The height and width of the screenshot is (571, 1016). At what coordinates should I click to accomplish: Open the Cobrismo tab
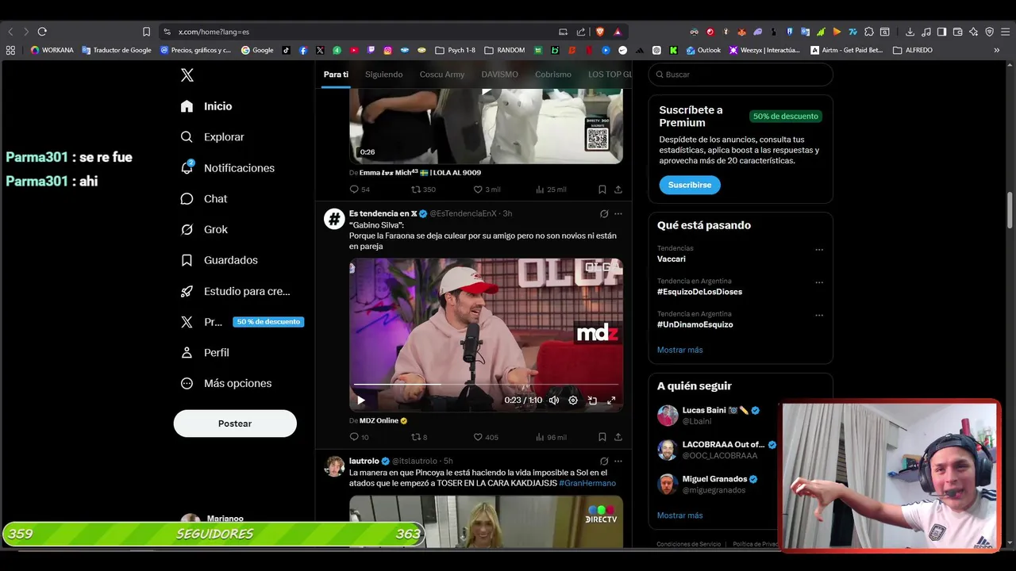click(x=553, y=75)
